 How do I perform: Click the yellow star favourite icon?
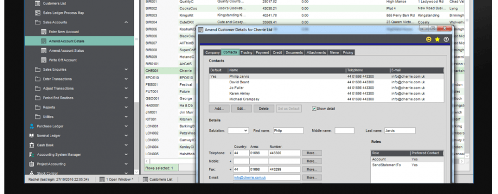point(437,40)
